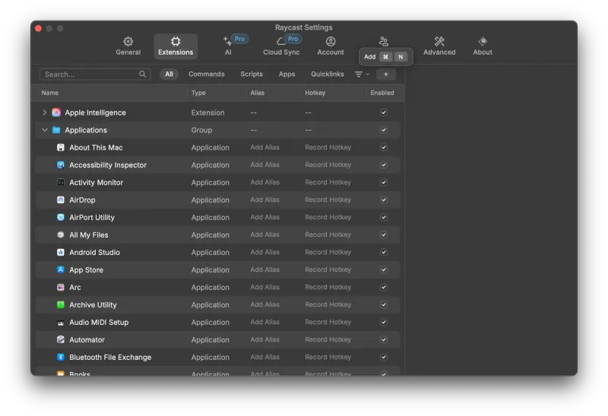Click the Activity Monitor app icon

(61, 182)
